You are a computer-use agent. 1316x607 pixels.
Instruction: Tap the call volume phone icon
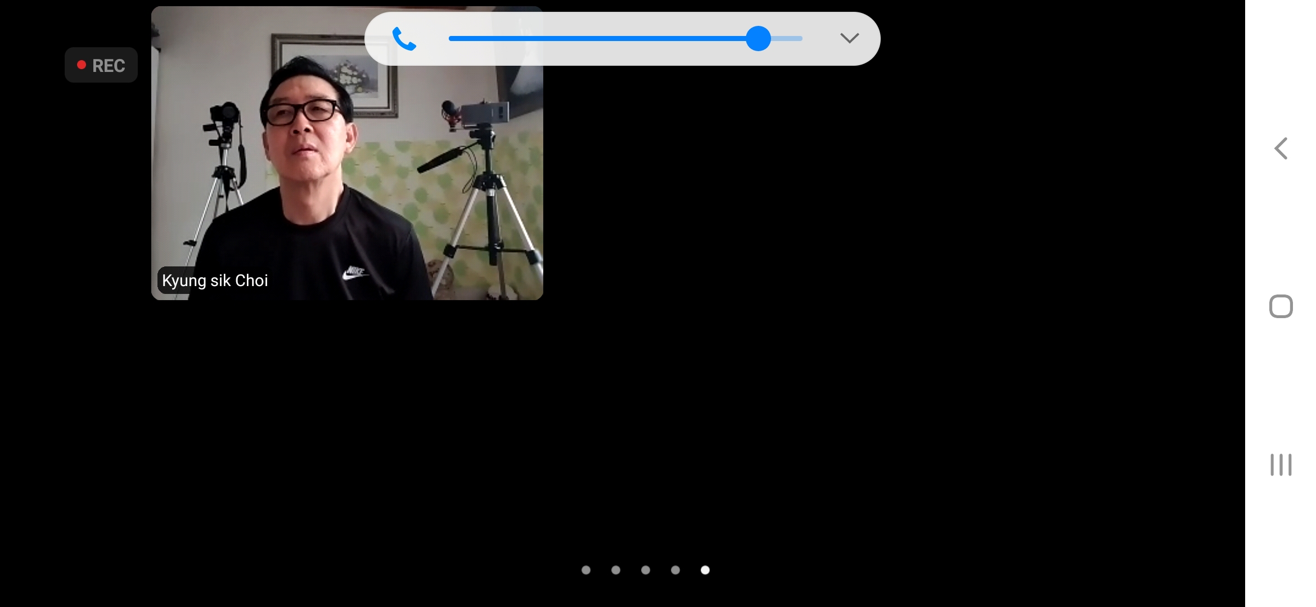click(404, 39)
